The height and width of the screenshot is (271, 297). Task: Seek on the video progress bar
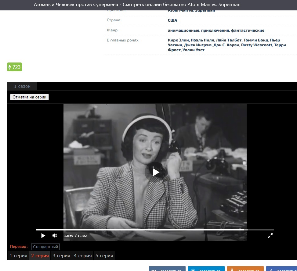point(155,230)
